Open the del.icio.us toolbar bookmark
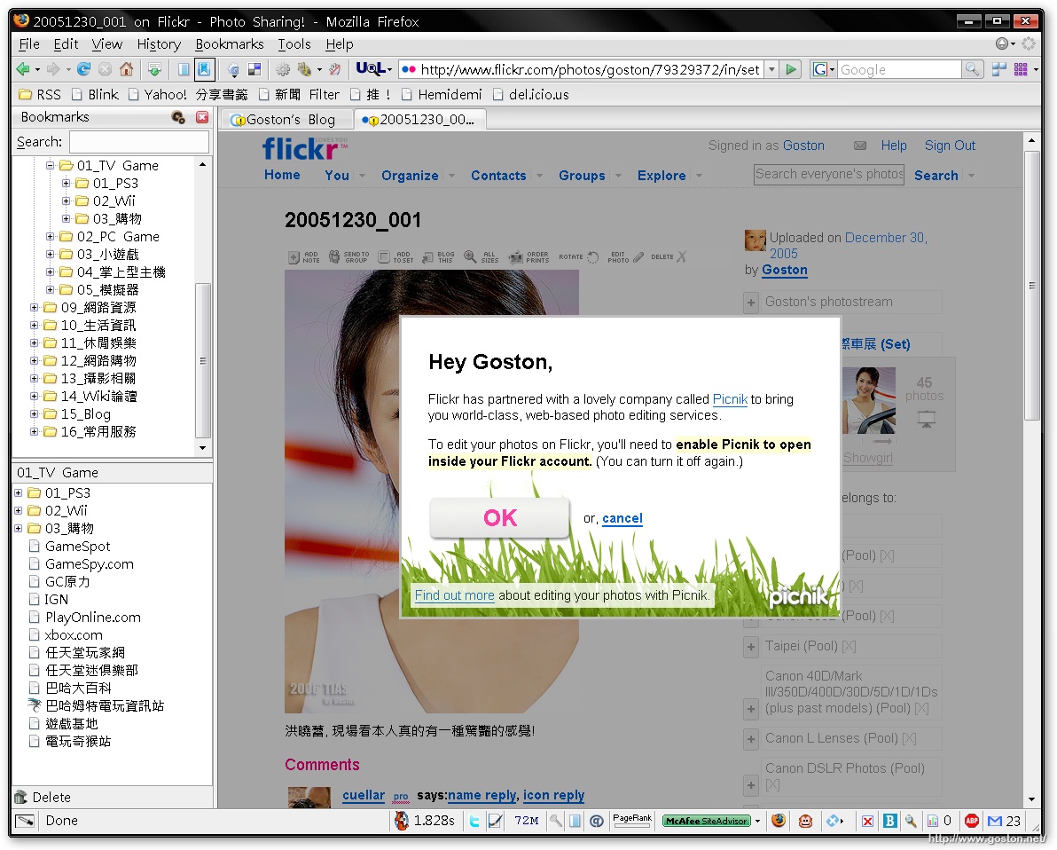Screen dimensions: 1057x850 pos(531,94)
